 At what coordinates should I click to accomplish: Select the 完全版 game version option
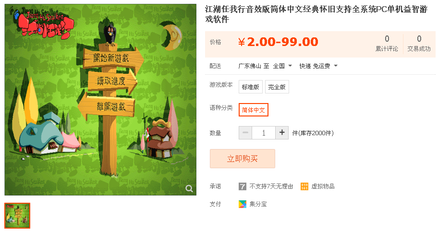pyautogui.click(x=277, y=87)
